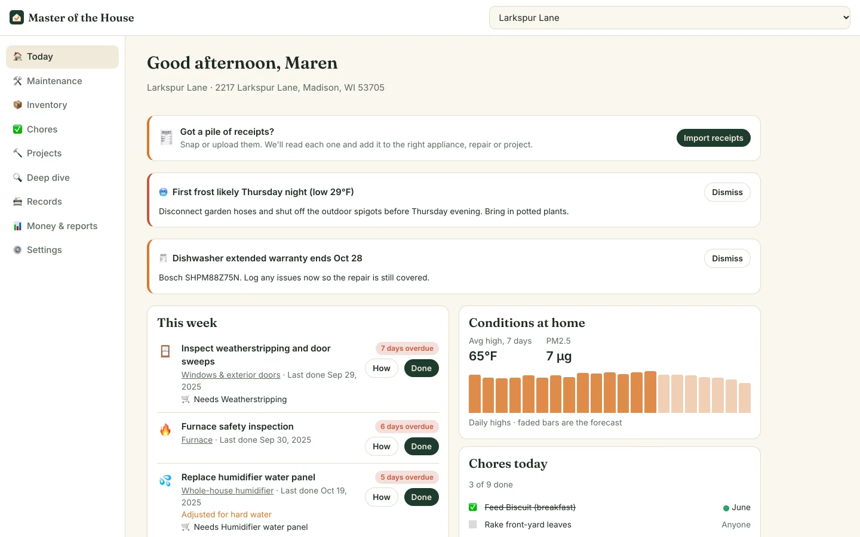
Task: Click the file box icon beside Records
Action: coord(18,202)
